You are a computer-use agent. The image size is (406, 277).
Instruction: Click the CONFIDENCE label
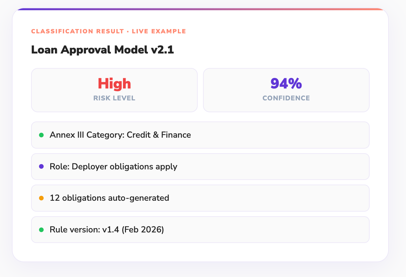pos(286,98)
